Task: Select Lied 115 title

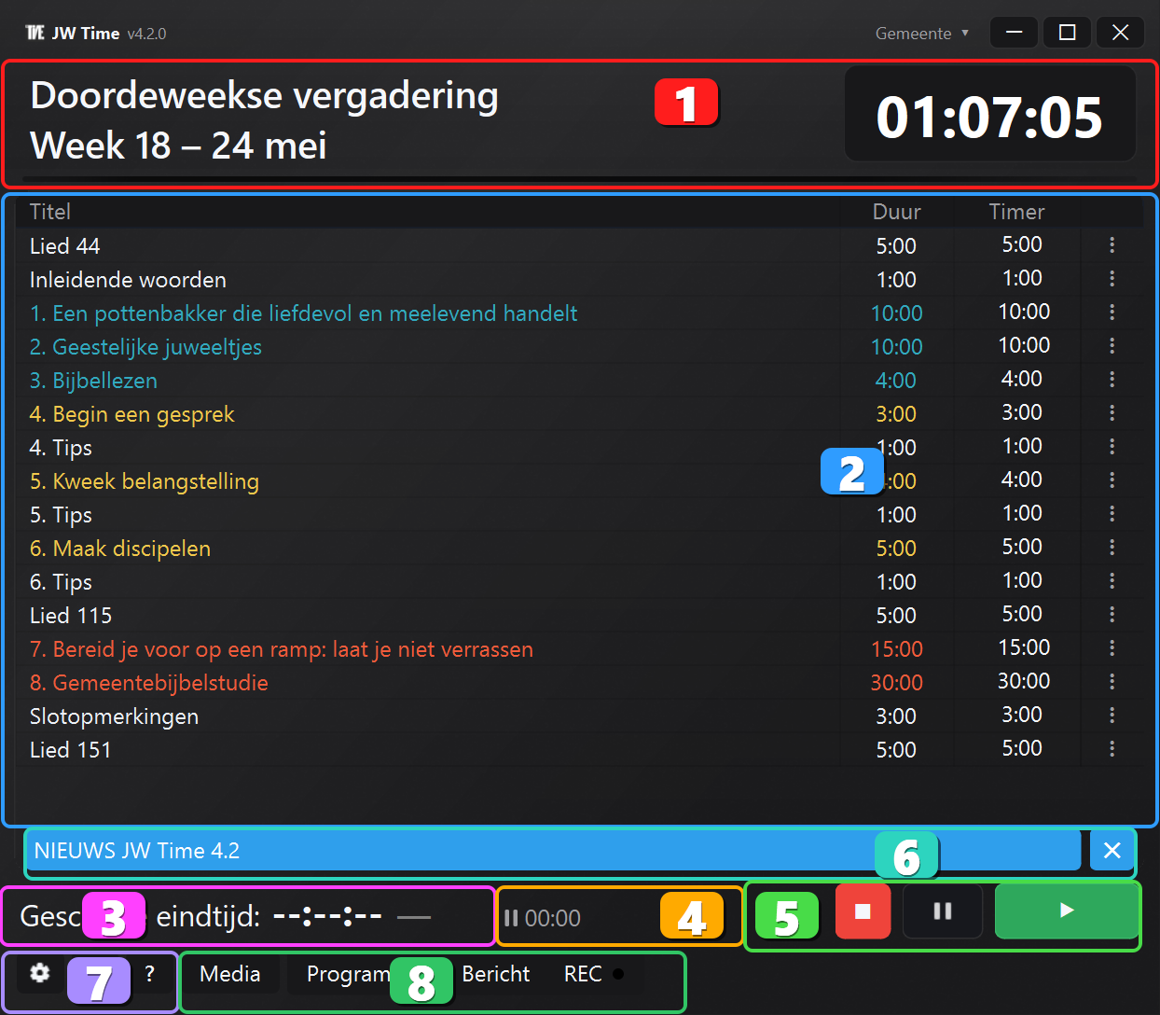Action: (71, 616)
